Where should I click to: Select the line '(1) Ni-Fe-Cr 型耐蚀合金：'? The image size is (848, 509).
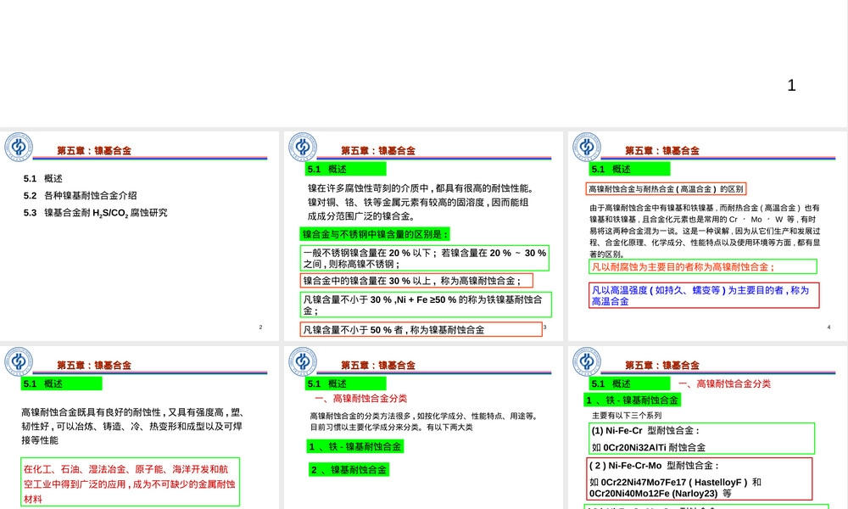pos(645,431)
